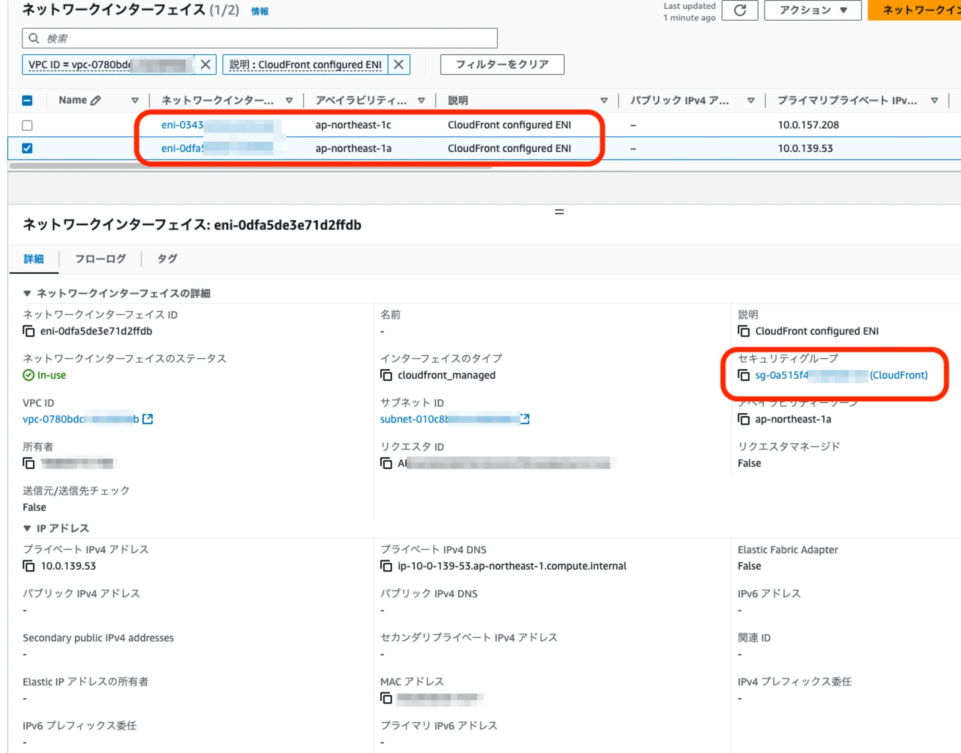Collapse the ネットワークインターフェイスの詳細 section
Viewport: 961px width, 753px height.
pyautogui.click(x=27, y=293)
